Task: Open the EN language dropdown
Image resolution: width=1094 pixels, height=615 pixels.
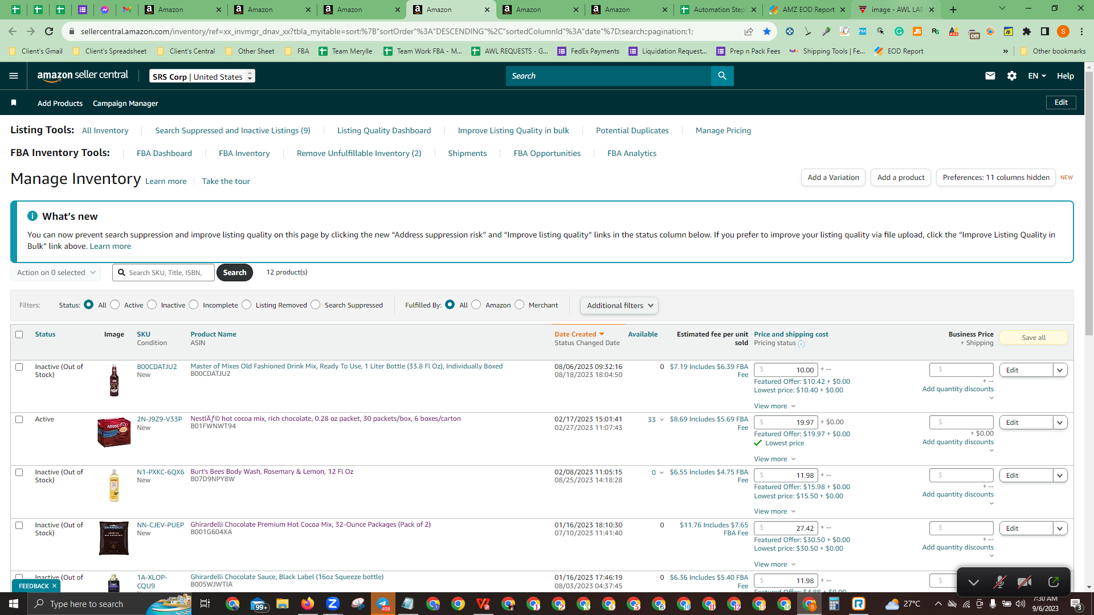Action: (x=1037, y=76)
